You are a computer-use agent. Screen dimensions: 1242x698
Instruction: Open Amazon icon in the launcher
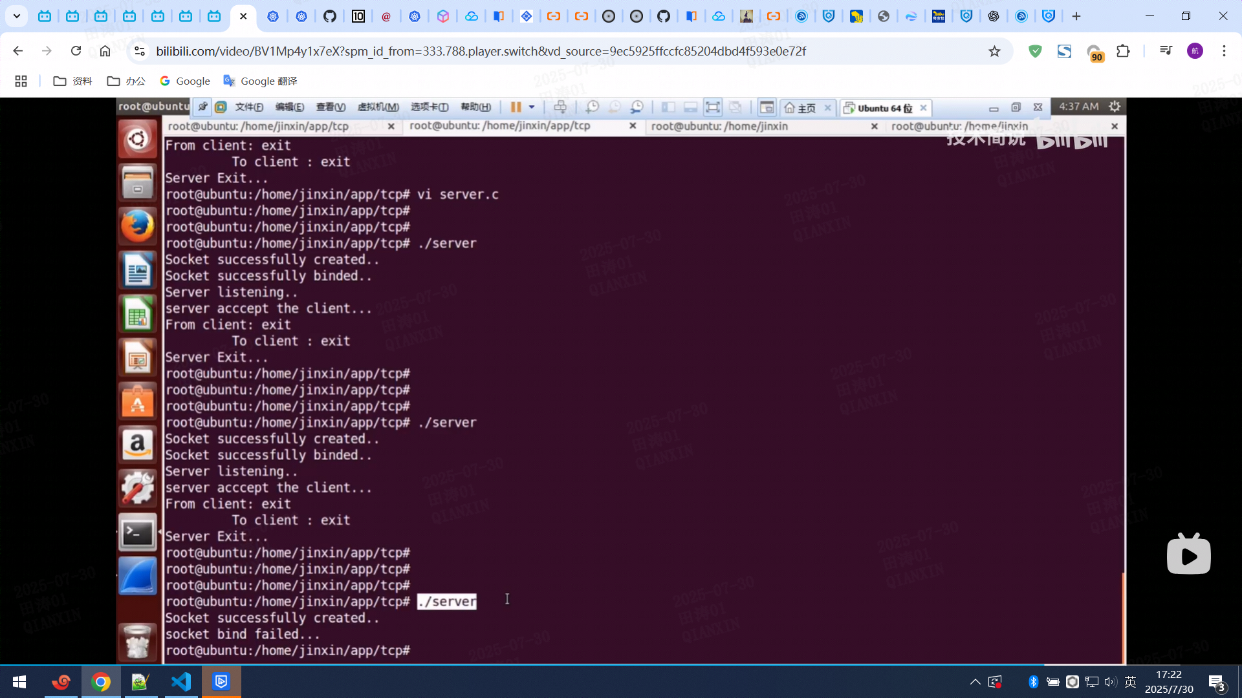click(137, 445)
